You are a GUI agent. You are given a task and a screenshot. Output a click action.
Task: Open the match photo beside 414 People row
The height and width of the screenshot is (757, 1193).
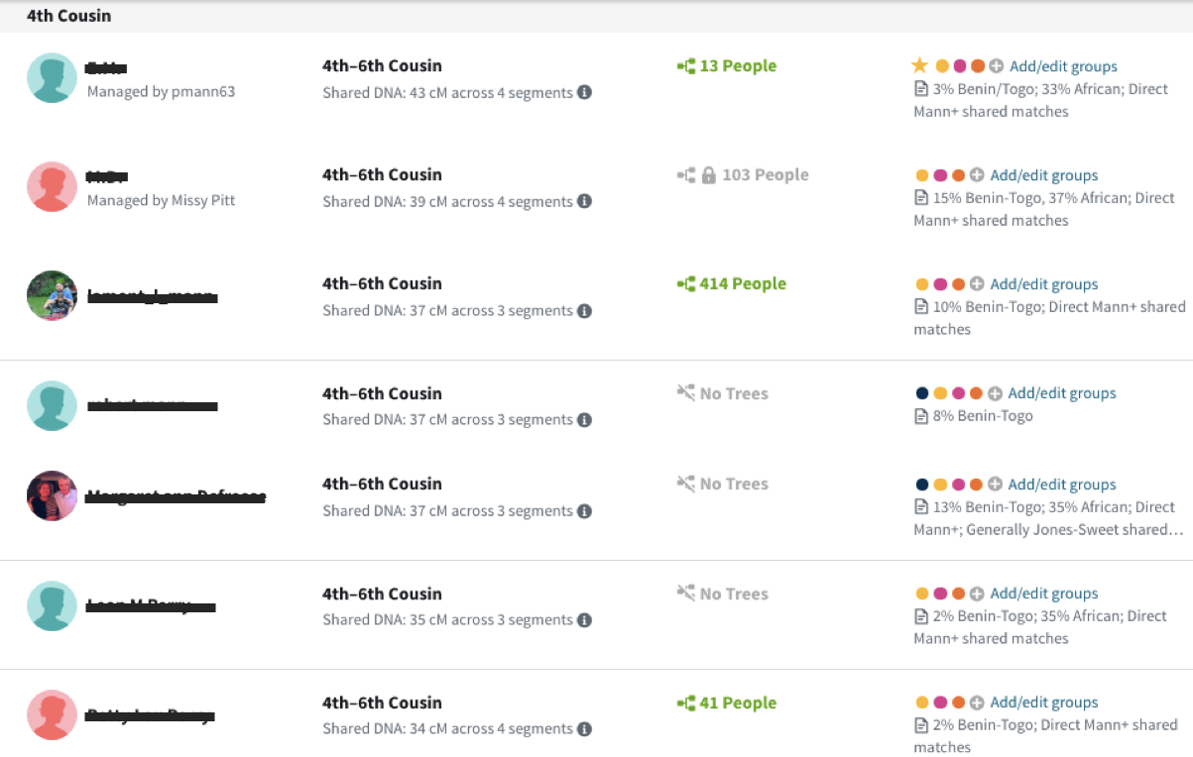click(52, 295)
